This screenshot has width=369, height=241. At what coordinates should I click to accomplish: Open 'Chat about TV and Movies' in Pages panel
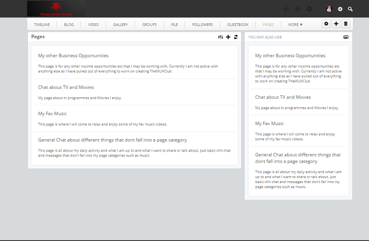pos(66,87)
